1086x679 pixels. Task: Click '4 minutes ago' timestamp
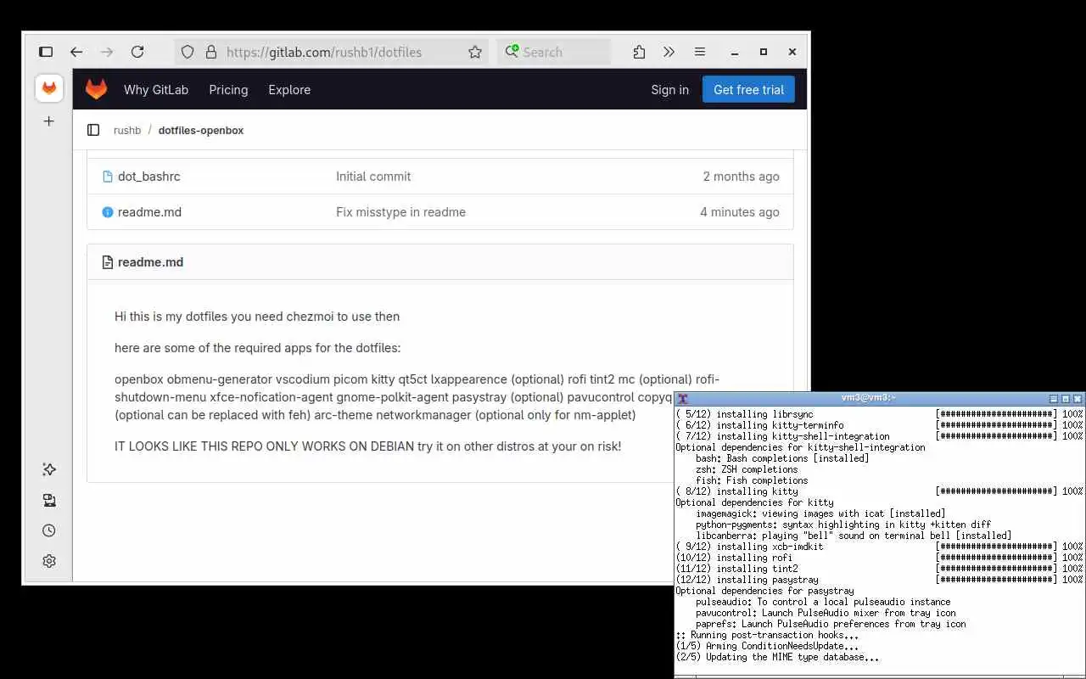coord(739,212)
